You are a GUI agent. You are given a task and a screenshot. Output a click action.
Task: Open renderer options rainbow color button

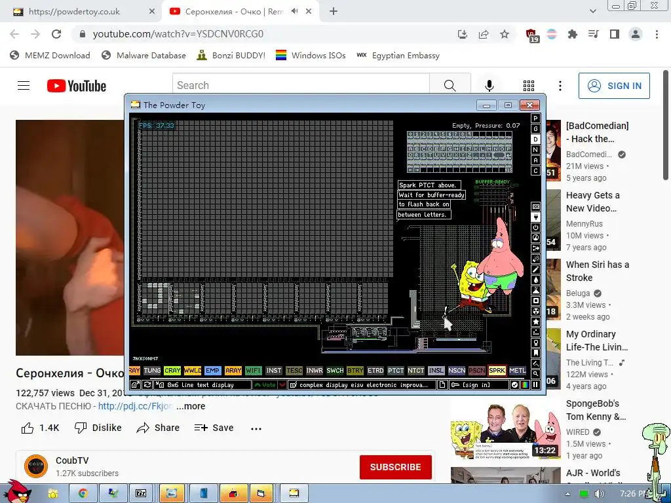[525, 385]
